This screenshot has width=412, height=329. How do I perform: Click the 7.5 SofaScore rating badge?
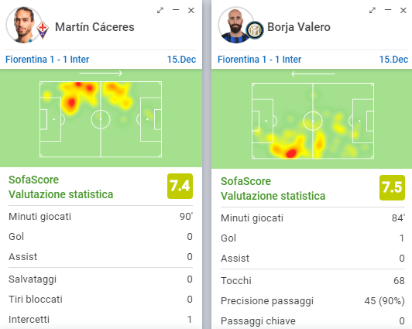tap(392, 188)
